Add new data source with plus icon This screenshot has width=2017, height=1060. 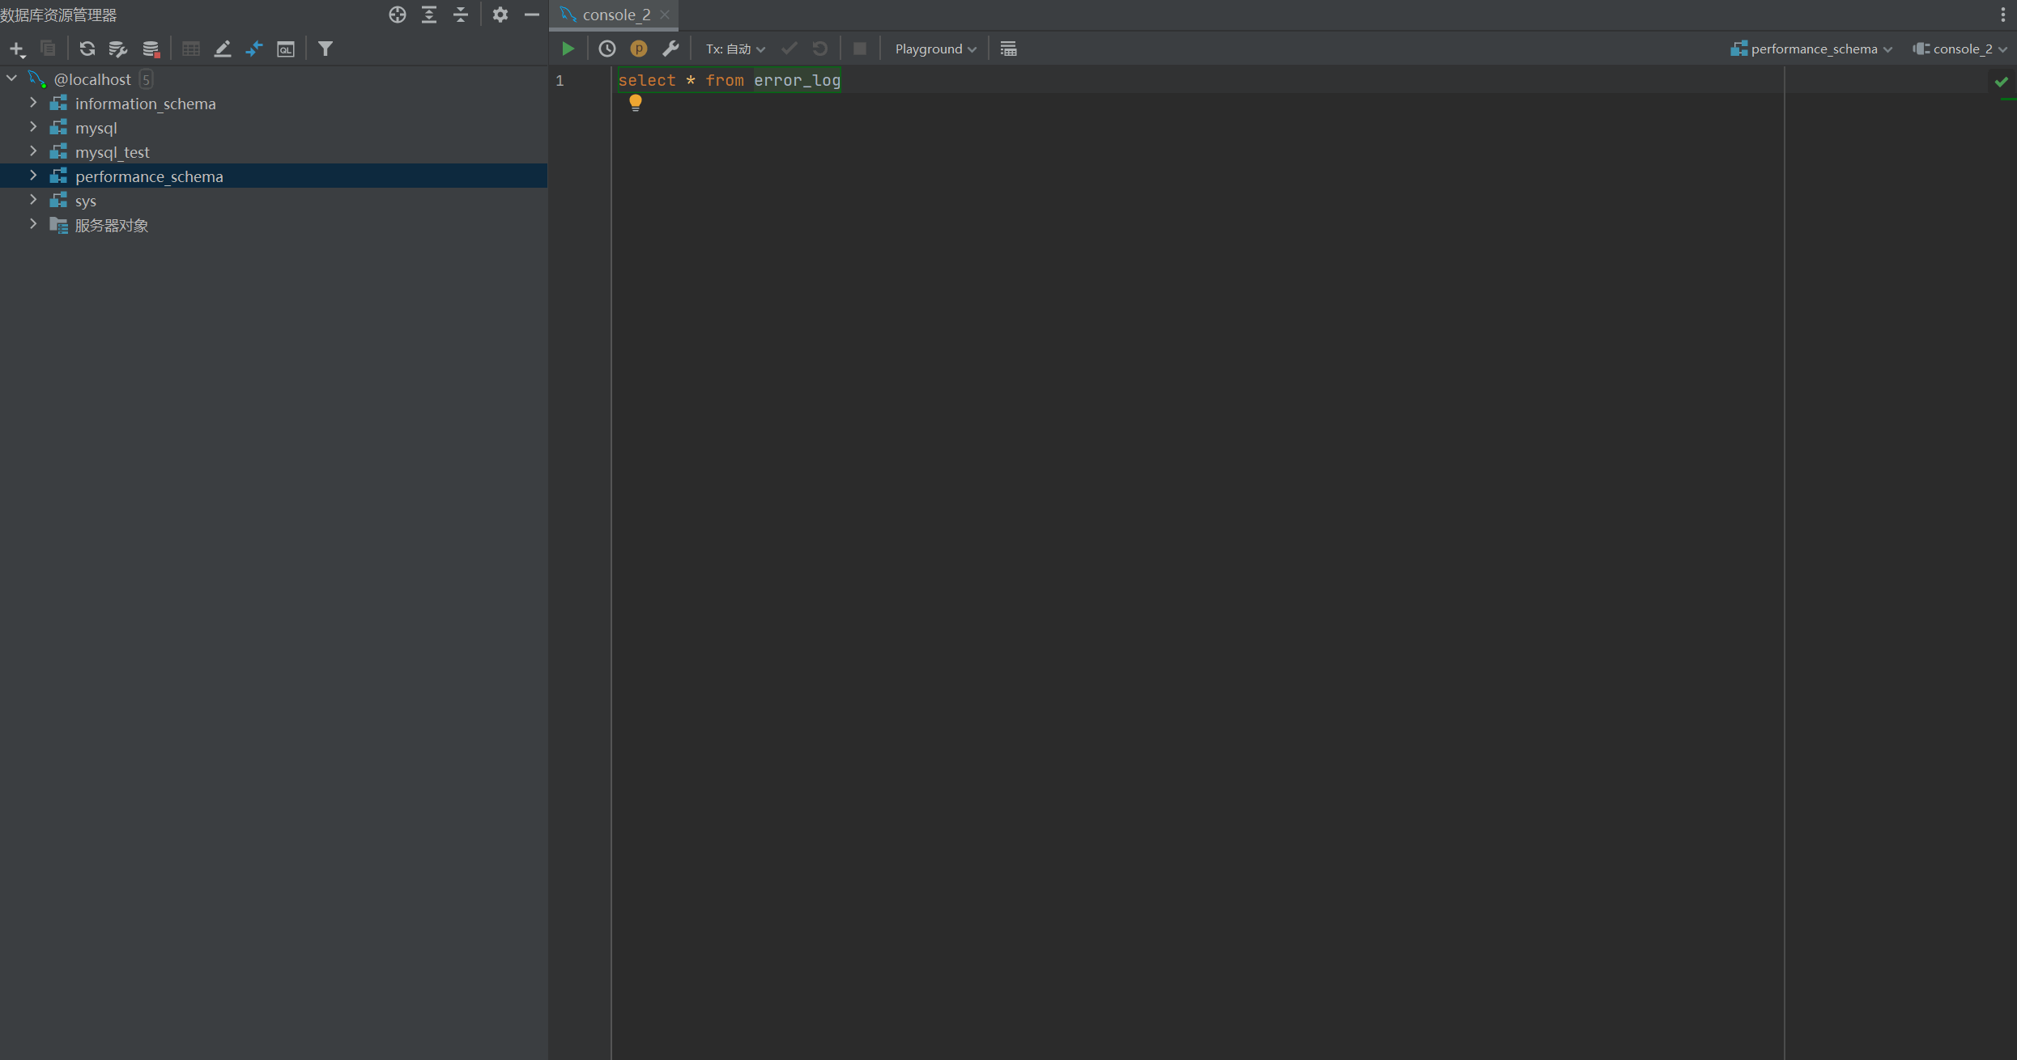(x=16, y=49)
